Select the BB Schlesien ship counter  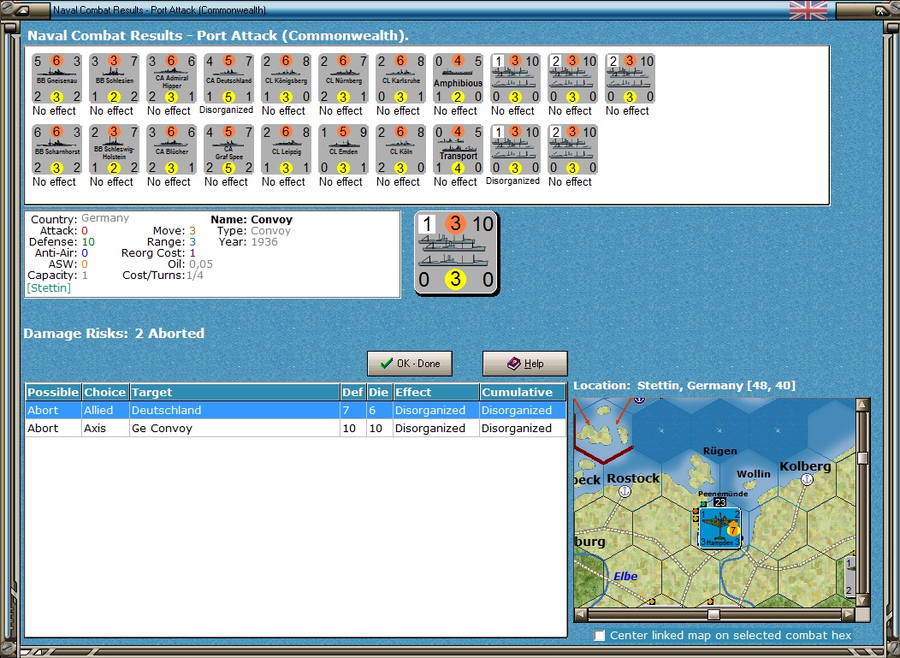click(x=114, y=79)
